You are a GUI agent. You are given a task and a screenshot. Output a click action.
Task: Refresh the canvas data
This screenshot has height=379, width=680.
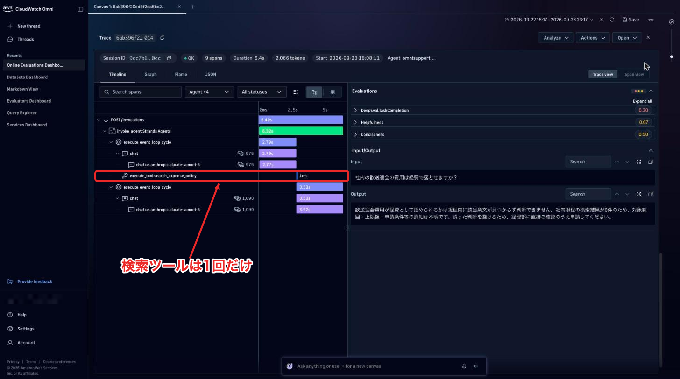[x=612, y=20]
